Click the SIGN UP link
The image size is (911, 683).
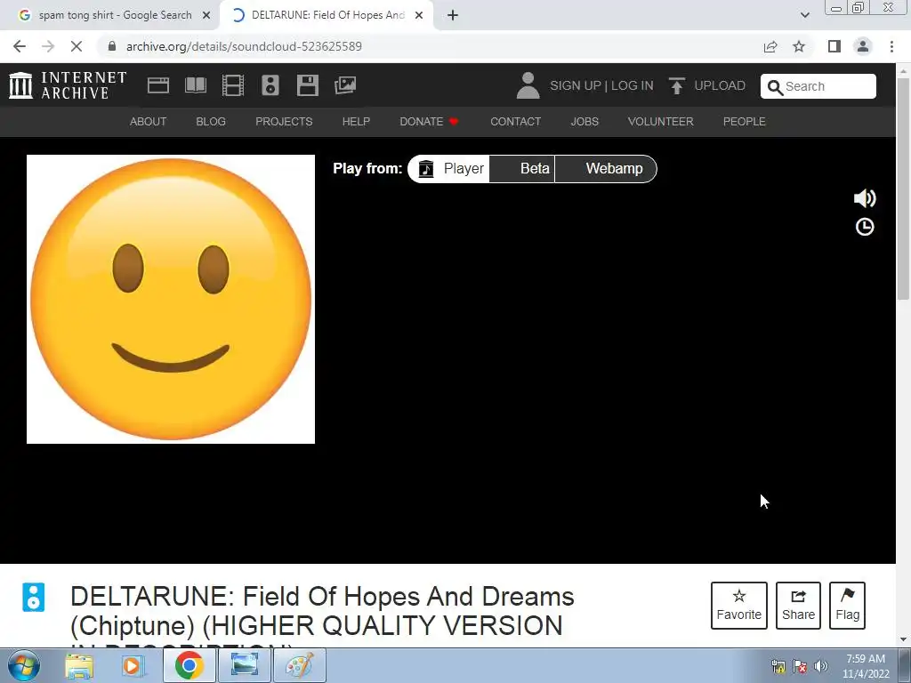[576, 85]
